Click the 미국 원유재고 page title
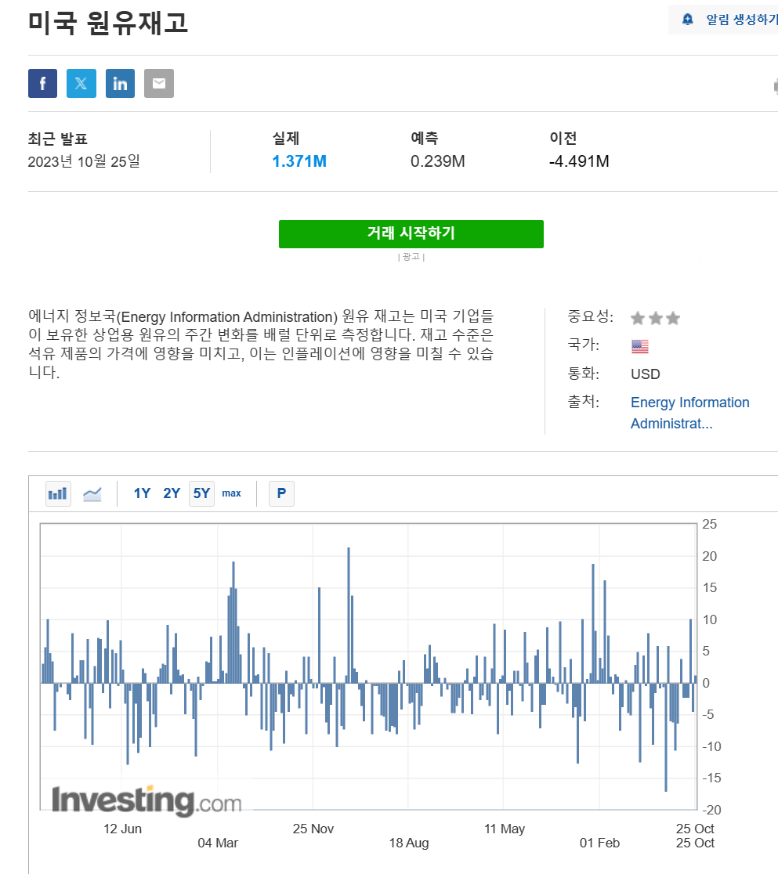Screen dimensions: 778x874 pyautogui.click(x=108, y=23)
